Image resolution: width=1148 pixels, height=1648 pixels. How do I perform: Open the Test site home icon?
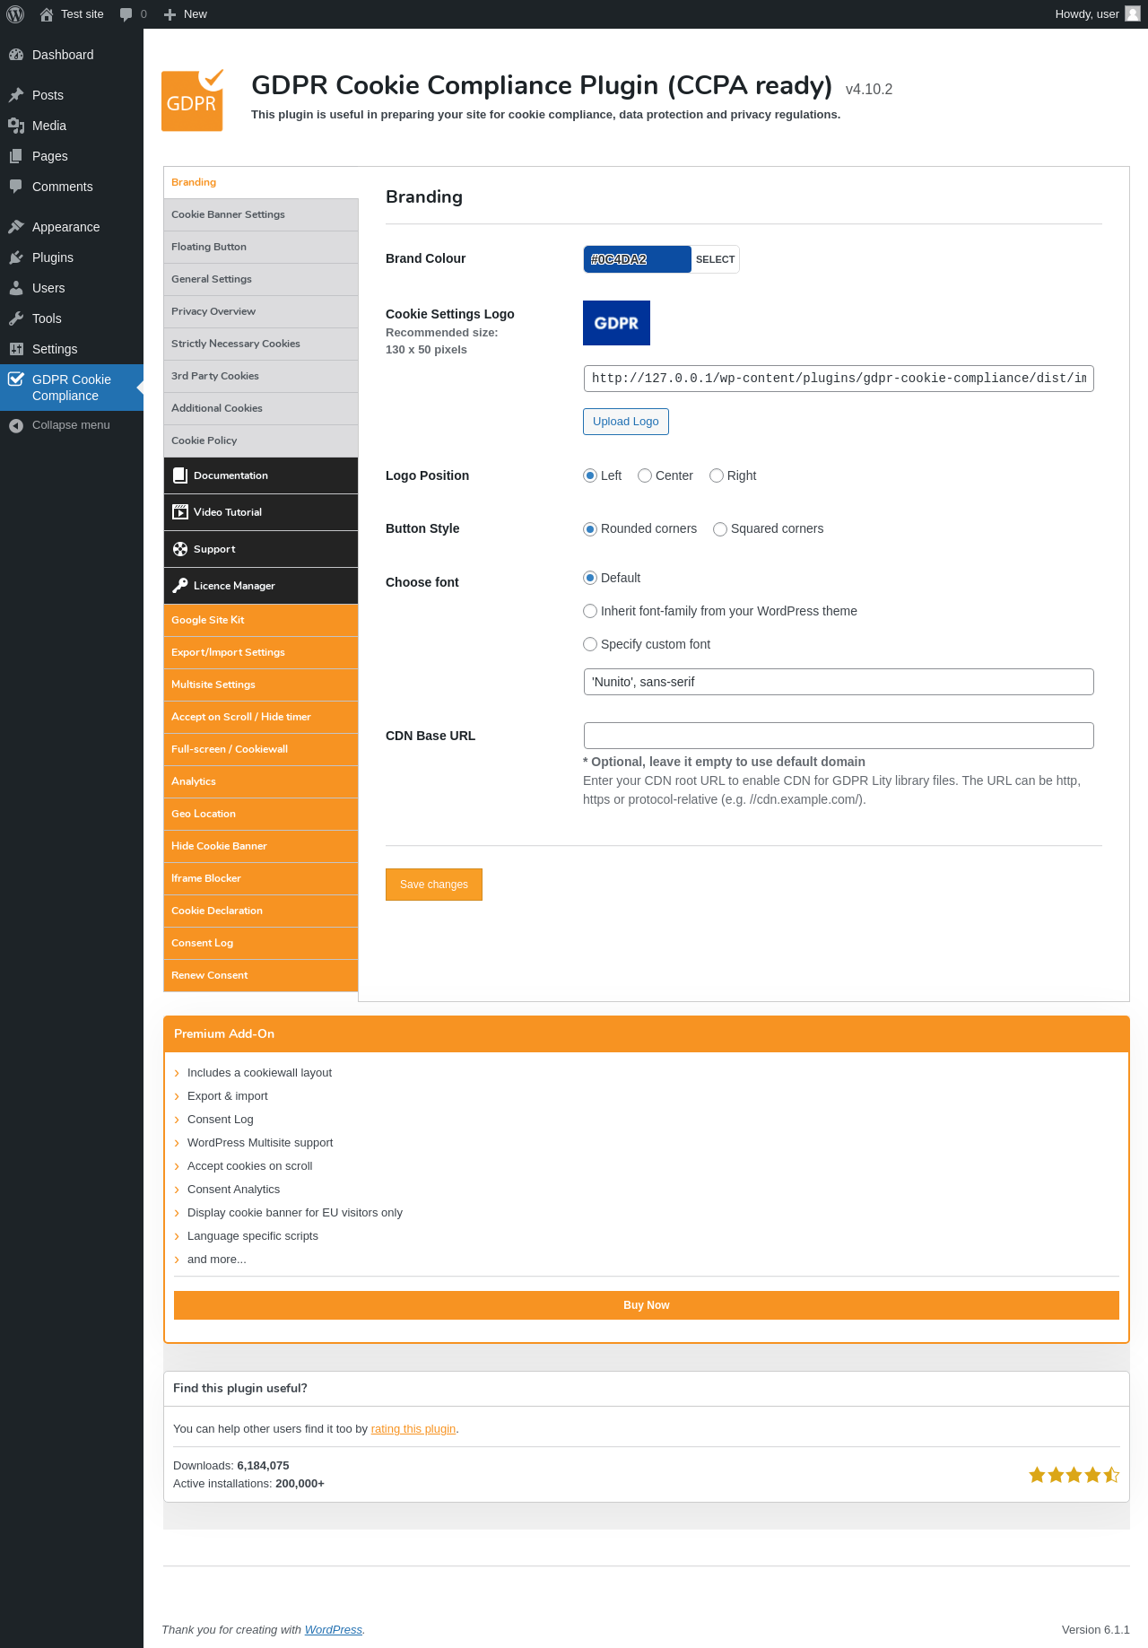tap(47, 14)
